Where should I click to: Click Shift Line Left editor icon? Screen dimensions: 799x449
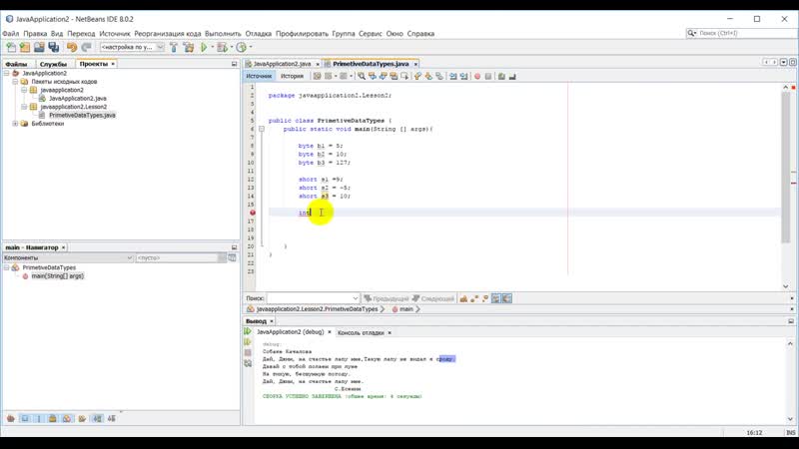(x=453, y=77)
